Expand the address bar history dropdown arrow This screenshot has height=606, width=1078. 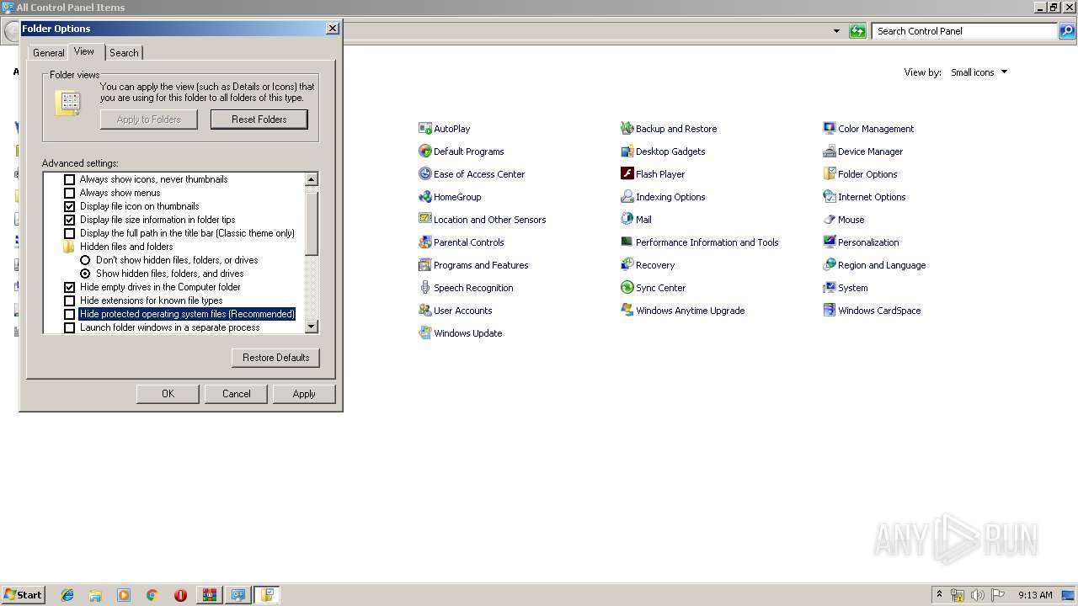pos(836,31)
